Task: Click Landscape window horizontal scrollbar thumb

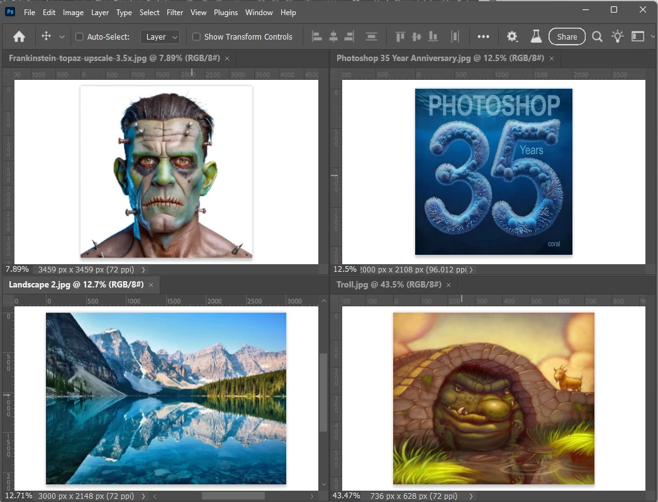Action: [233, 496]
